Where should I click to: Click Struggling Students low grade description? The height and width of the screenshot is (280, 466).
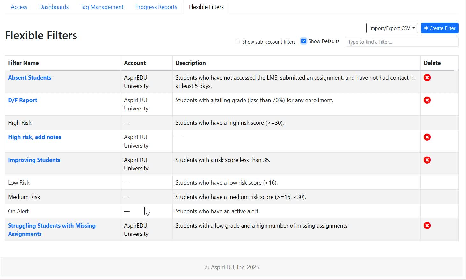pos(262,226)
